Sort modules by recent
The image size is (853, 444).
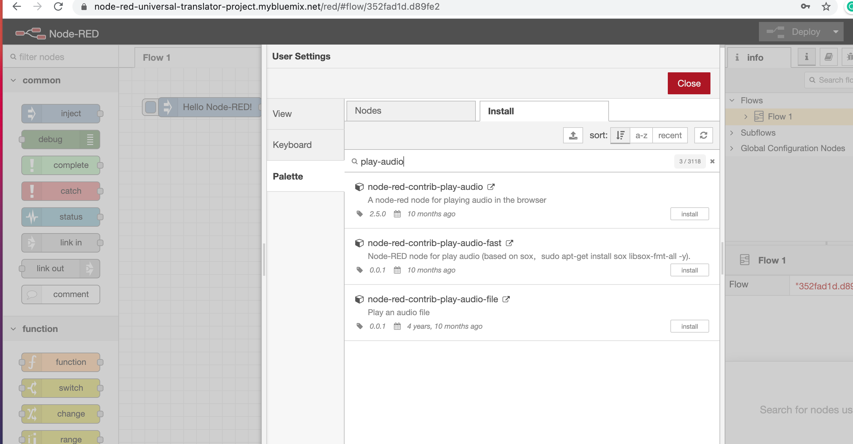pos(669,135)
